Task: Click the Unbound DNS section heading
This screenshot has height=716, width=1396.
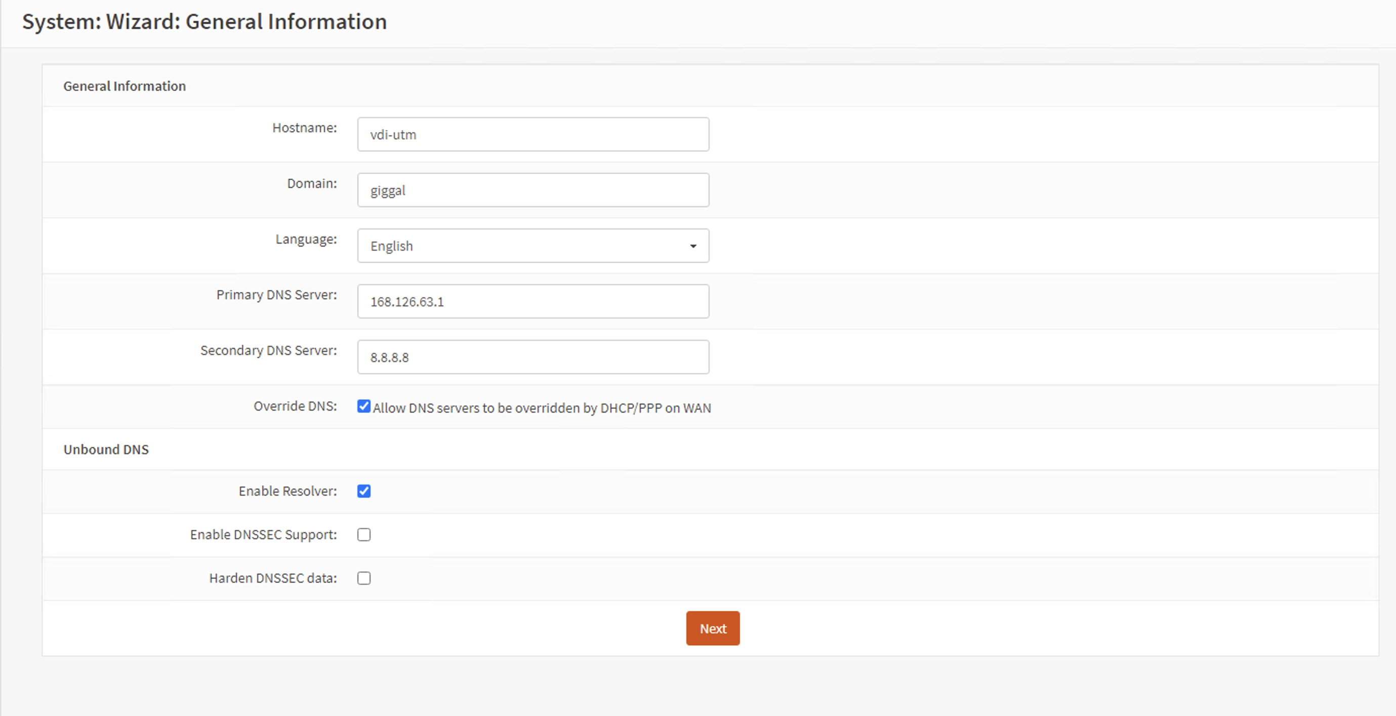Action: 106,449
